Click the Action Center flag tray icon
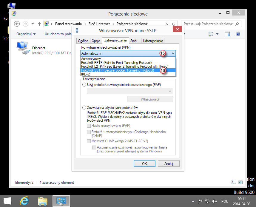 click(x=200, y=201)
